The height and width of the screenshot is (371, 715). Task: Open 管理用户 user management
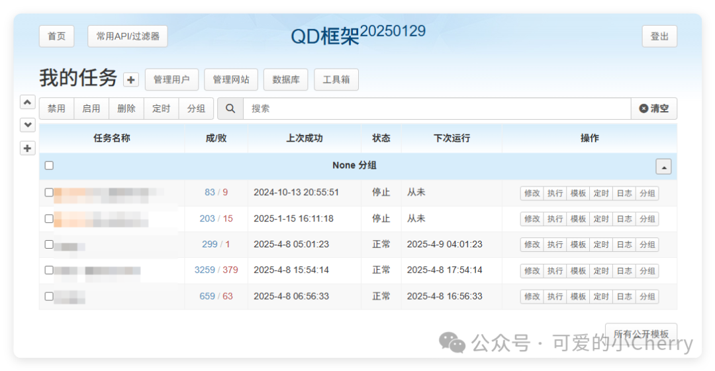click(x=171, y=80)
